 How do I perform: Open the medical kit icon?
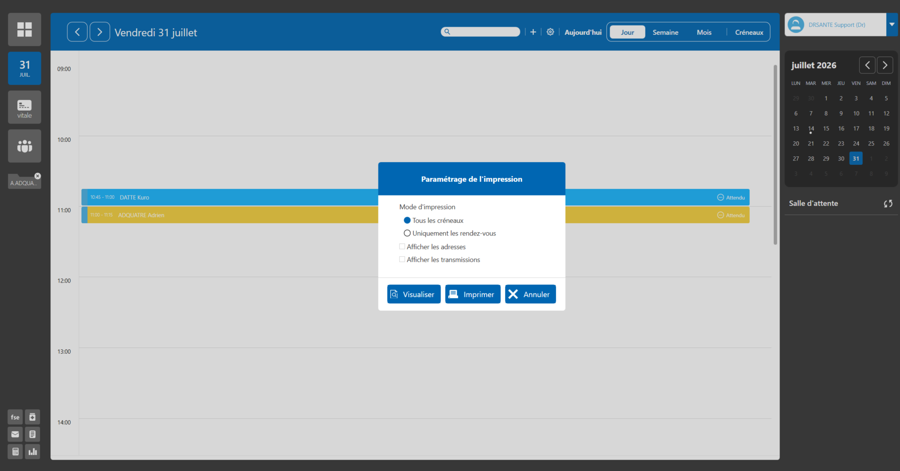(32, 417)
